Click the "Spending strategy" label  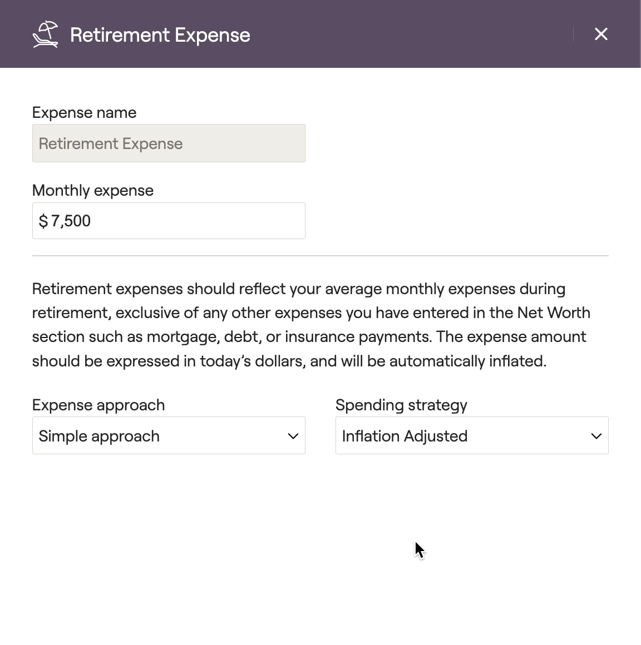(401, 405)
